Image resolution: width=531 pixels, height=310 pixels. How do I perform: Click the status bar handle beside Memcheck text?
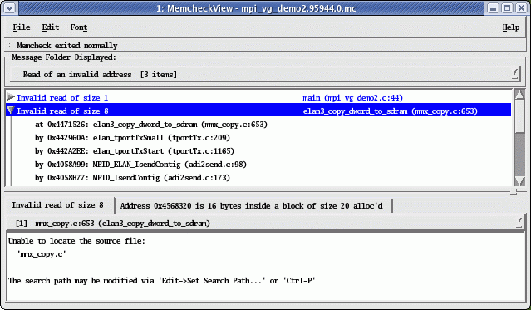(8, 45)
